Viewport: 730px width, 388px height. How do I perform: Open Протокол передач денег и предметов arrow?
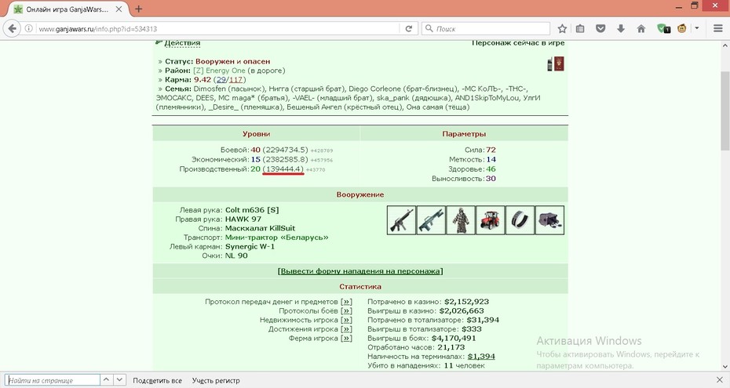pos(346,302)
